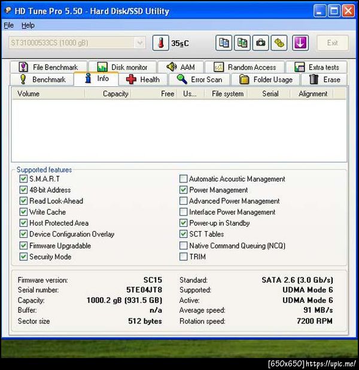The image size is (359, 370).
Task: Click the Volume column header
Action: [x=48, y=93]
